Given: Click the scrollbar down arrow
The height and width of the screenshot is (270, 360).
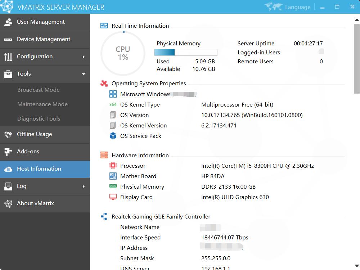Looking at the screenshot, I should (x=356, y=266).
